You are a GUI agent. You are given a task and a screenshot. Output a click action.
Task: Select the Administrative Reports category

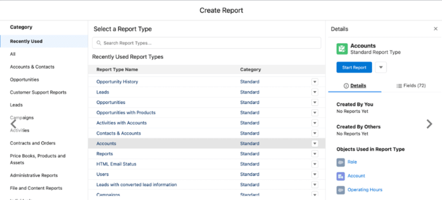(34, 175)
